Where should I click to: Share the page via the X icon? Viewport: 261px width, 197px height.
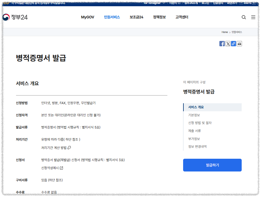(x=228, y=43)
